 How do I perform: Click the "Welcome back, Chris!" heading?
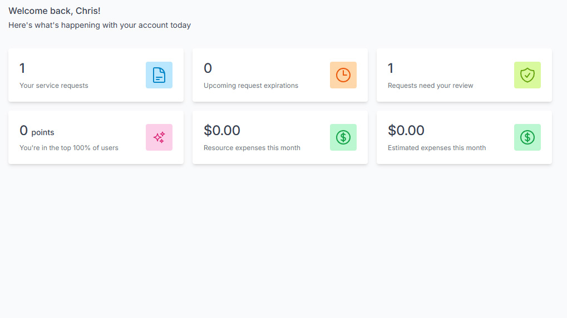pos(55,11)
